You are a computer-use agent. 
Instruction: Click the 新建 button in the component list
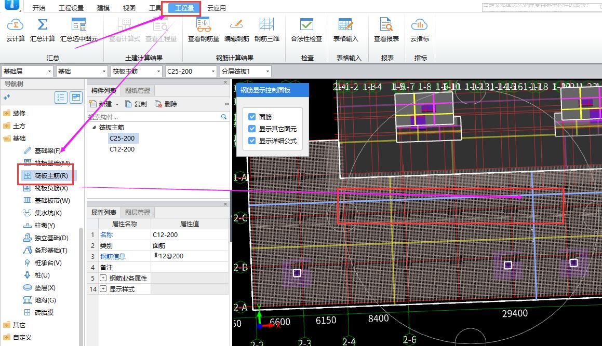tap(104, 104)
